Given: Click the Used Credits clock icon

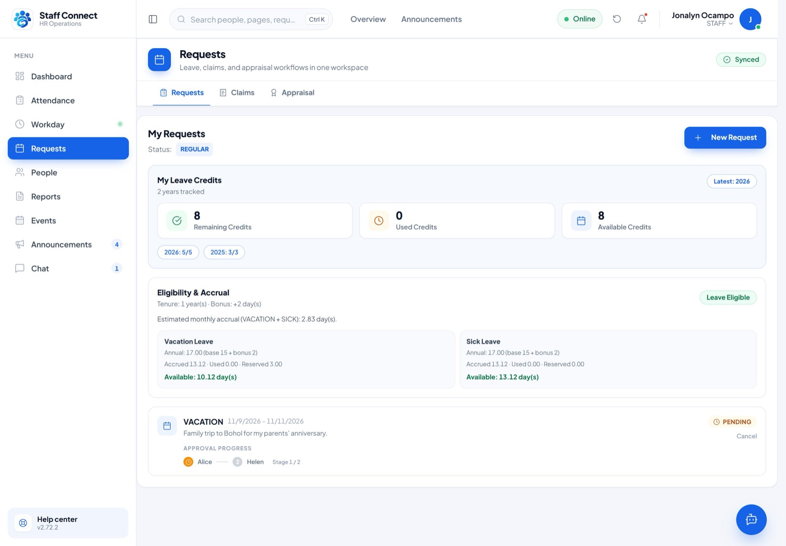Looking at the screenshot, I should click(379, 221).
